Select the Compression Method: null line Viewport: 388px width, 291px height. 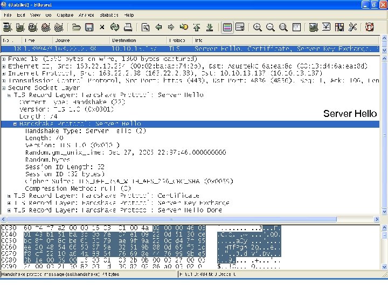(x=78, y=189)
